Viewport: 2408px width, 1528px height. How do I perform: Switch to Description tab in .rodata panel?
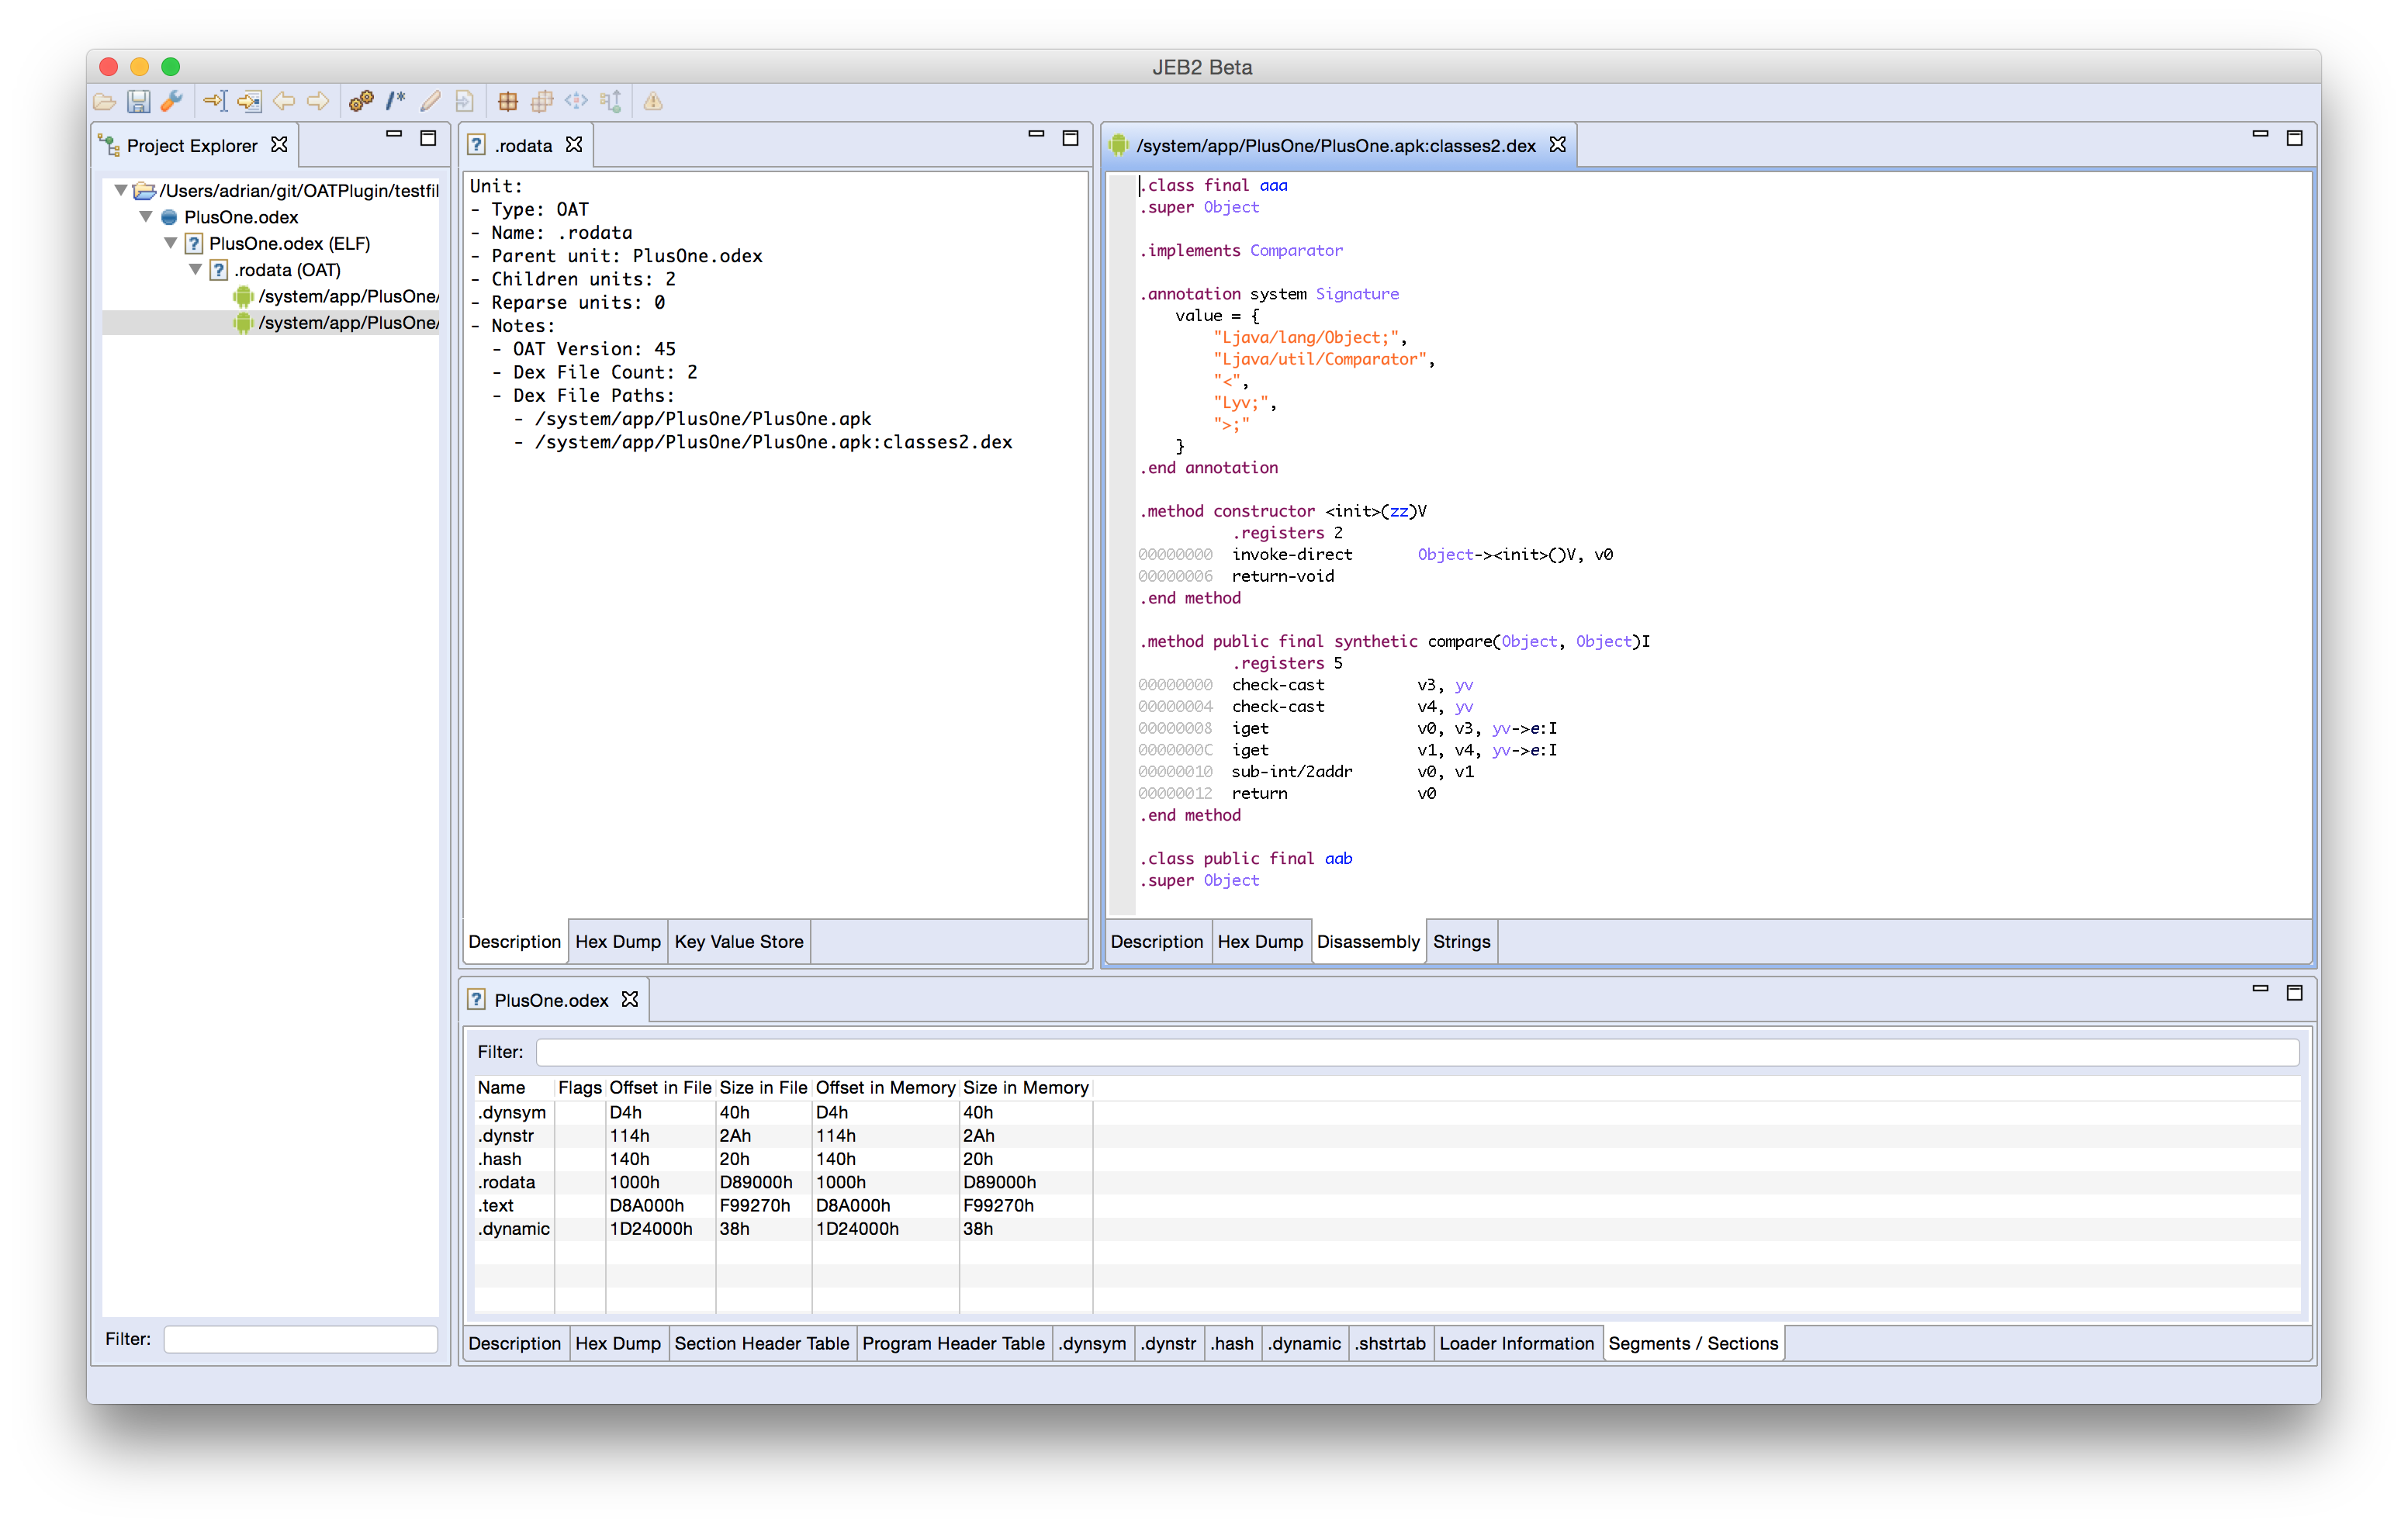coord(515,942)
